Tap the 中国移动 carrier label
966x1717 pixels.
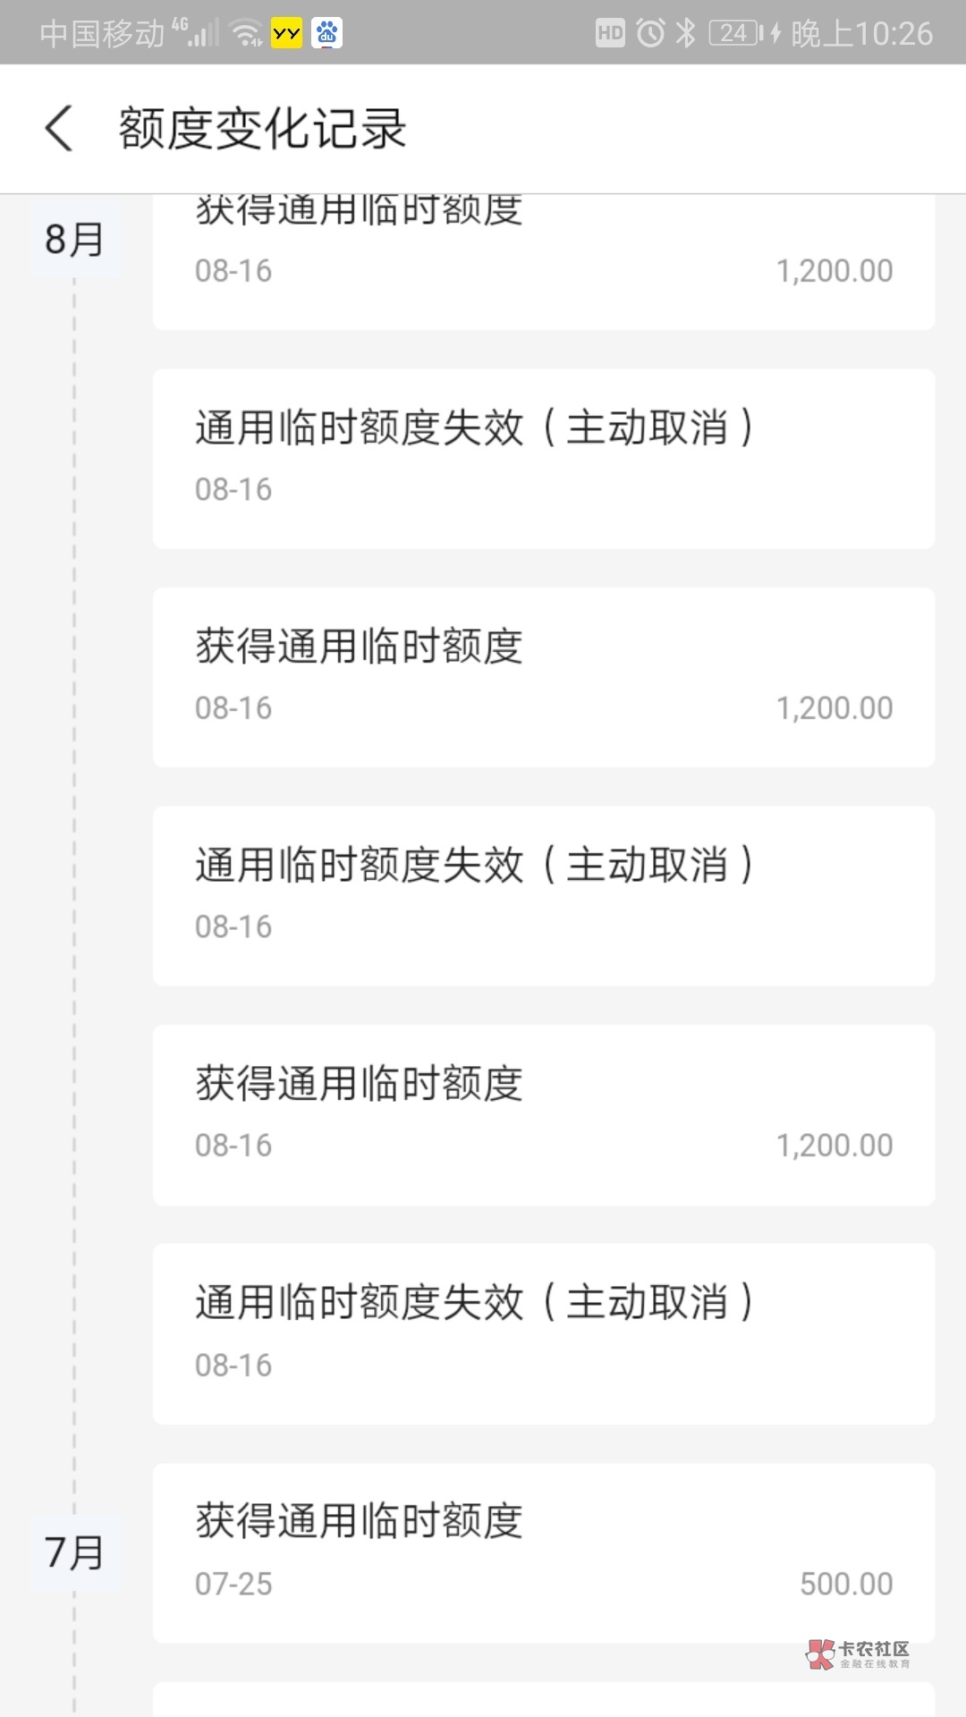[x=102, y=34]
